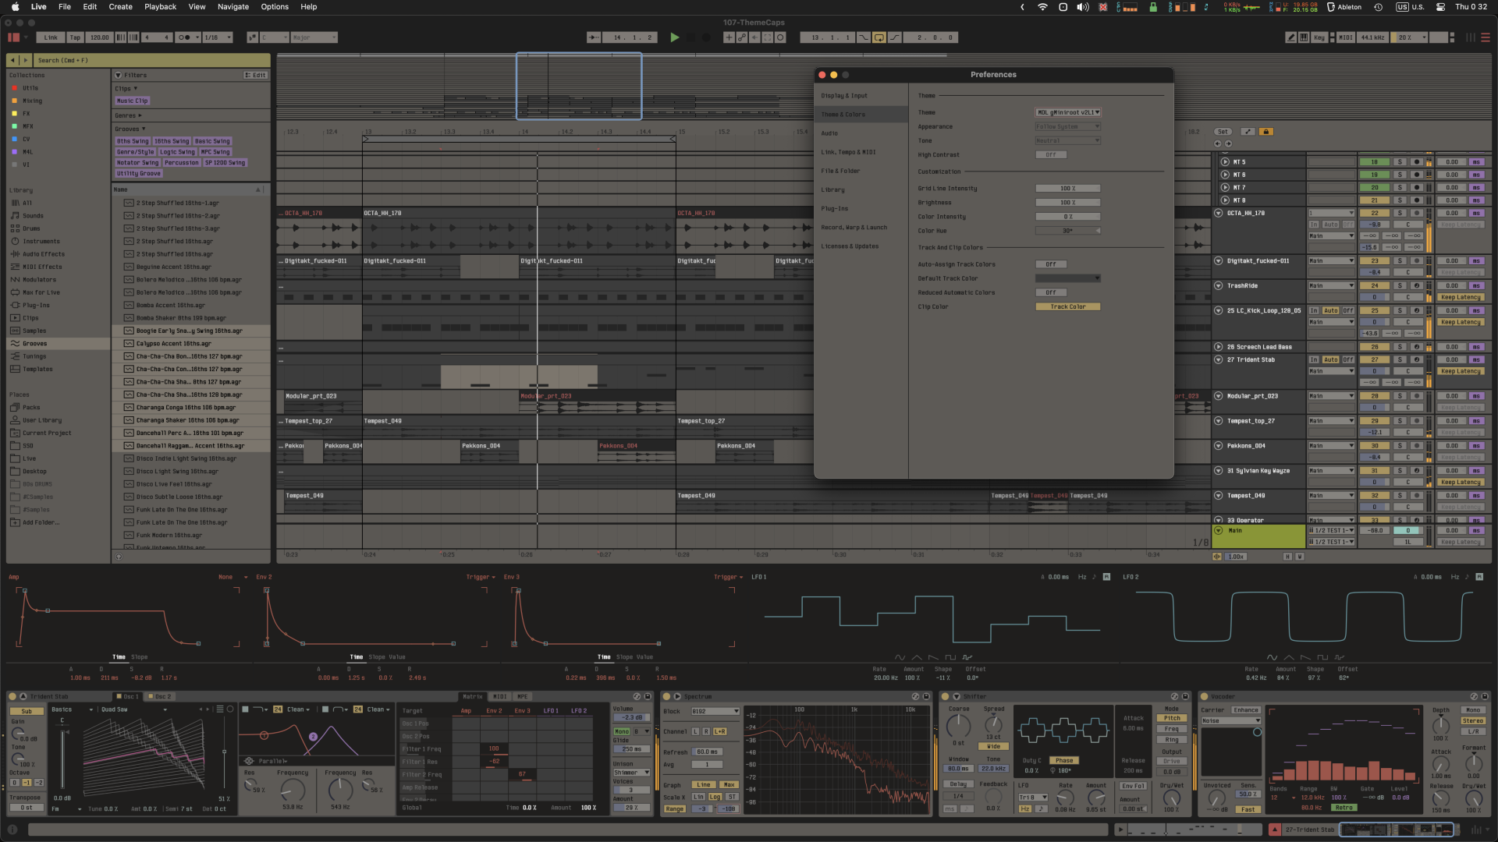Enable Draw Mode with the pencil icon
1498x842 pixels.
[1292, 37]
